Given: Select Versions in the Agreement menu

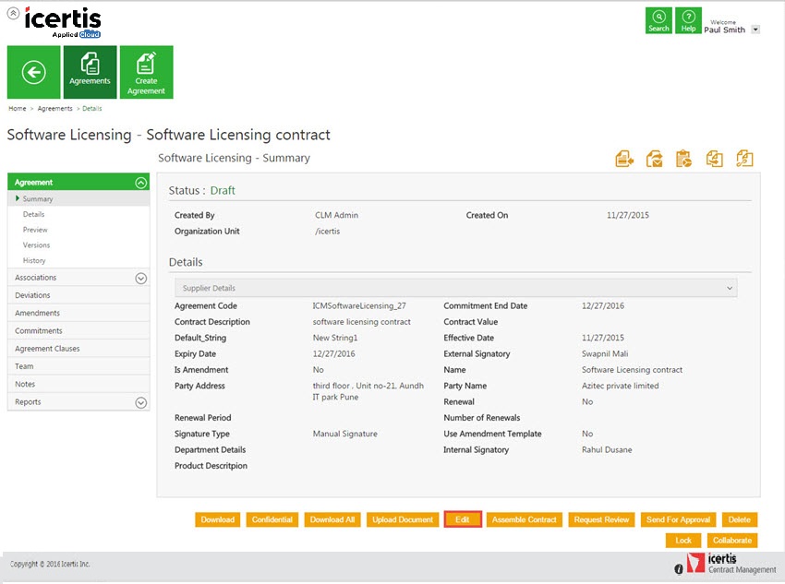Looking at the screenshot, I should pos(37,245).
